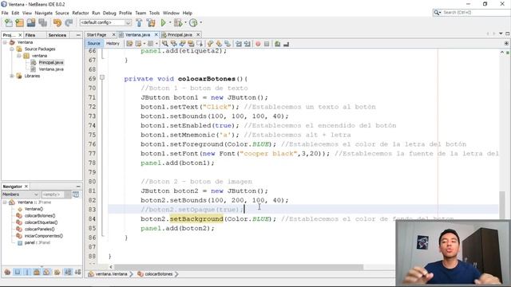Toggle Sort by Name in Navigator

click(68, 272)
